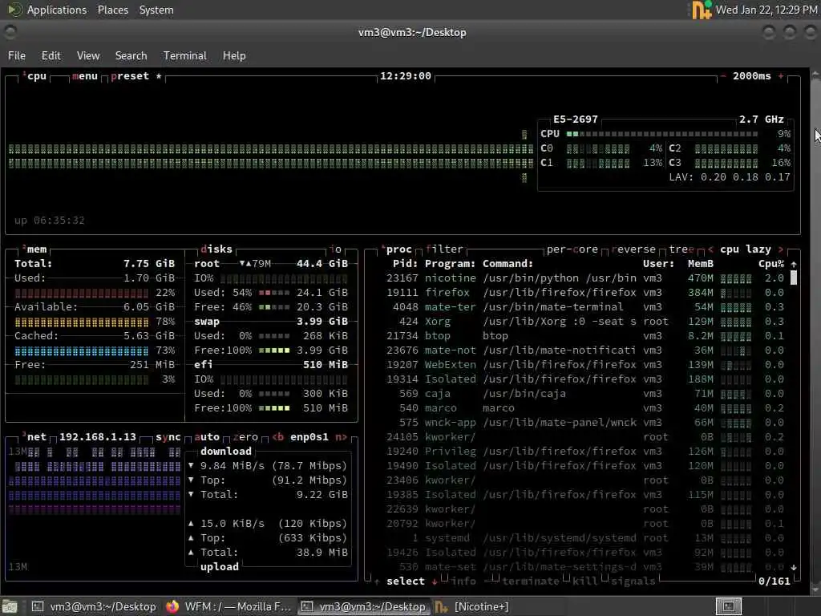Toggle the cpu box label
This screenshot has width=821, height=616.
pos(35,76)
